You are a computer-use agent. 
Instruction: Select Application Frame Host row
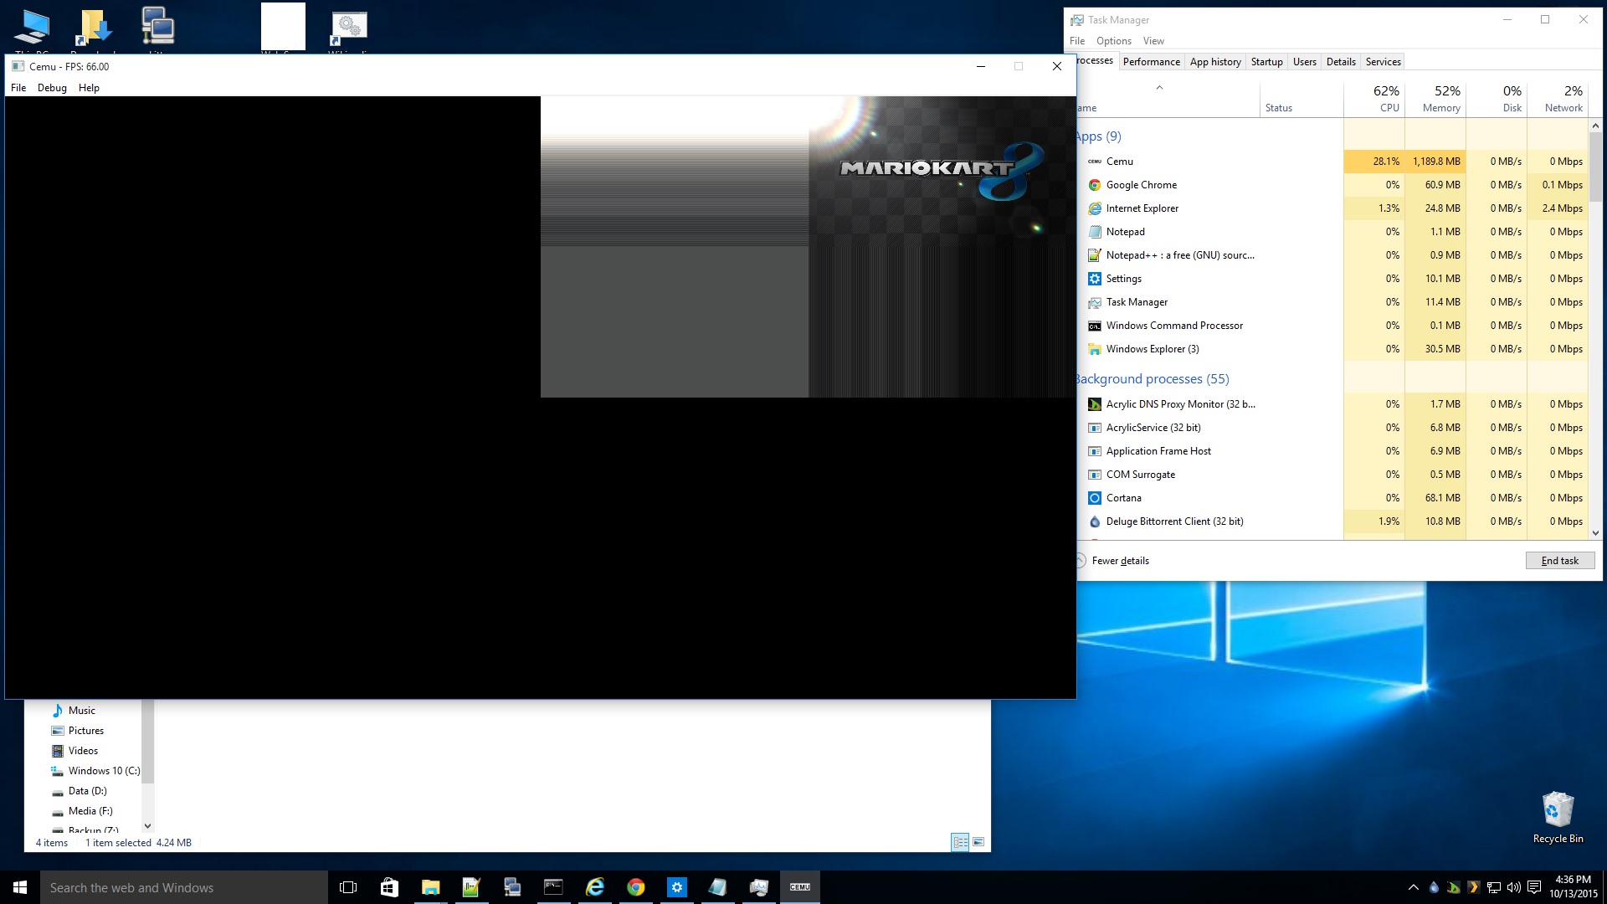coord(1332,451)
